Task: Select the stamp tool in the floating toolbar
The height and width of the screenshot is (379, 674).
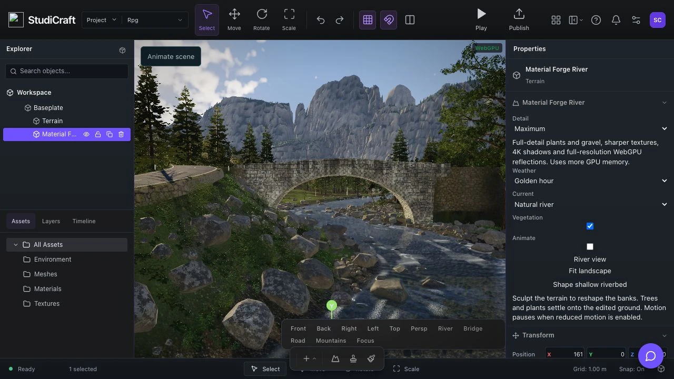Action: tap(353, 358)
